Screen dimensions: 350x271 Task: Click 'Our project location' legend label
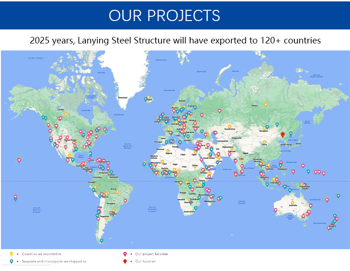151,254
